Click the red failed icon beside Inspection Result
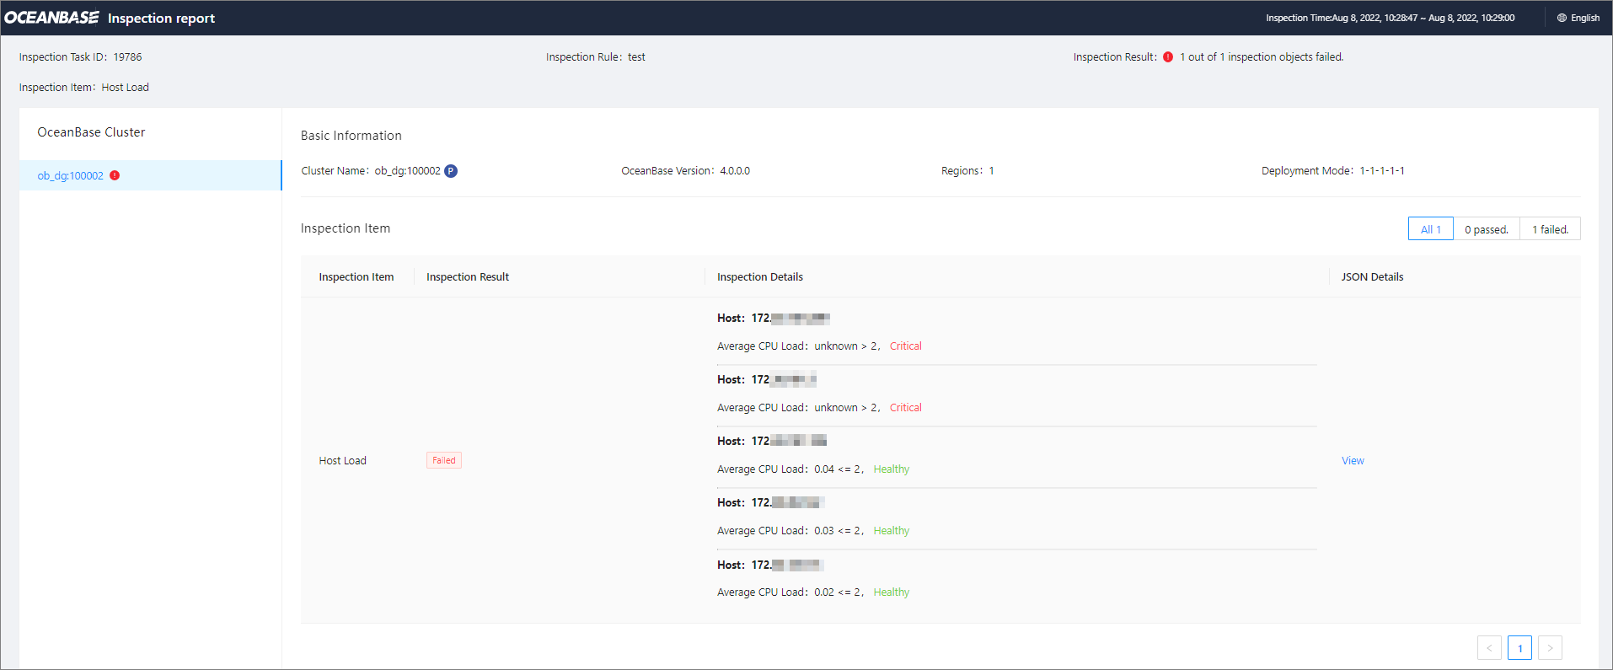The height and width of the screenshot is (670, 1613). tap(1168, 57)
